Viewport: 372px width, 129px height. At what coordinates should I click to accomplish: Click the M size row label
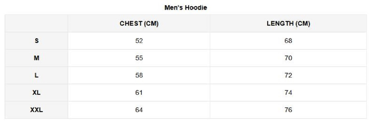point(36,58)
